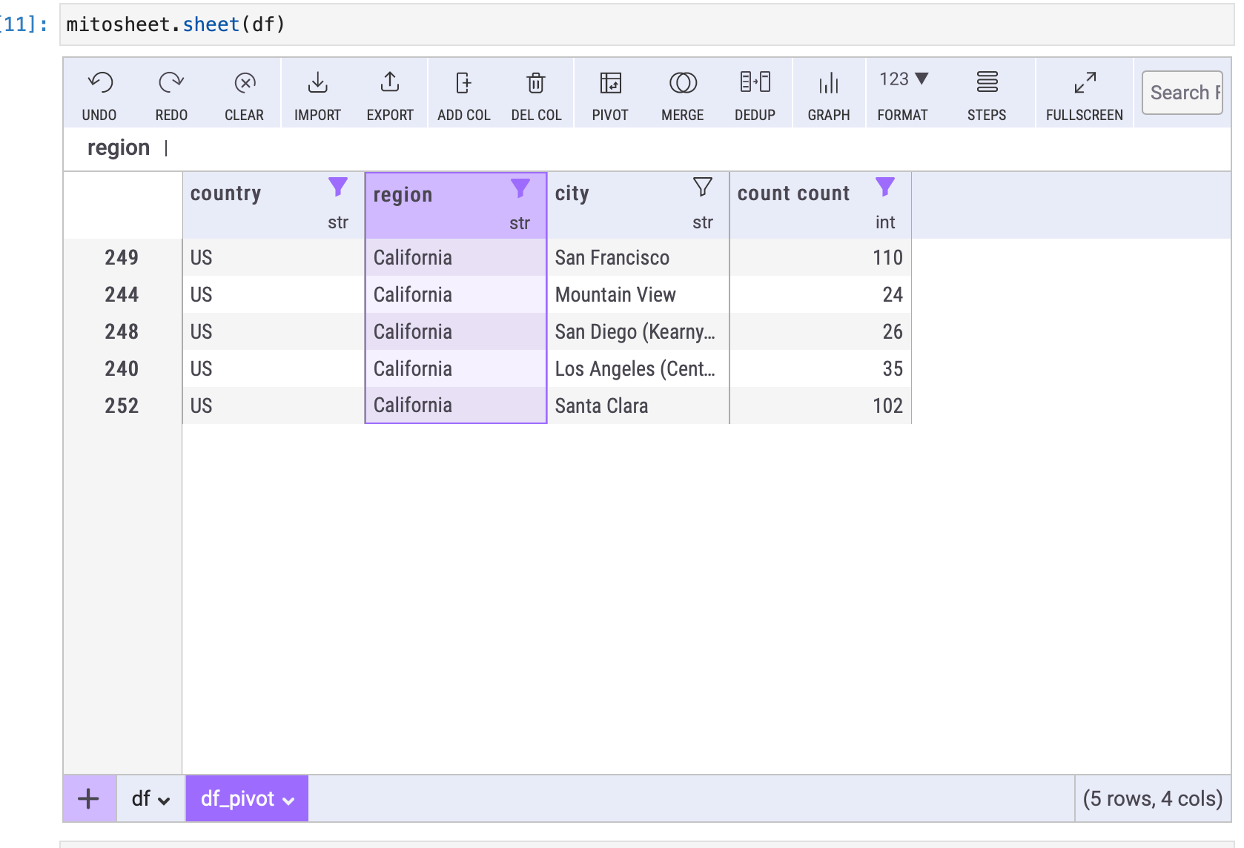This screenshot has width=1244, height=848.
Task: Toggle the count count column filter
Action: click(x=884, y=187)
